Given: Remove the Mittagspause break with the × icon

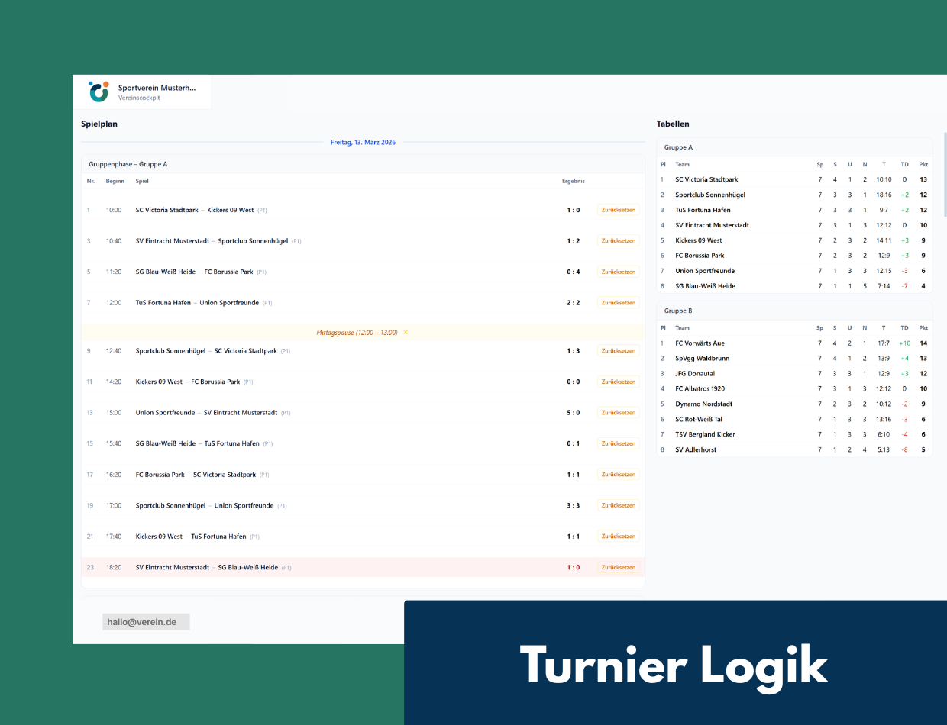Looking at the screenshot, I should tap(406, 333).
